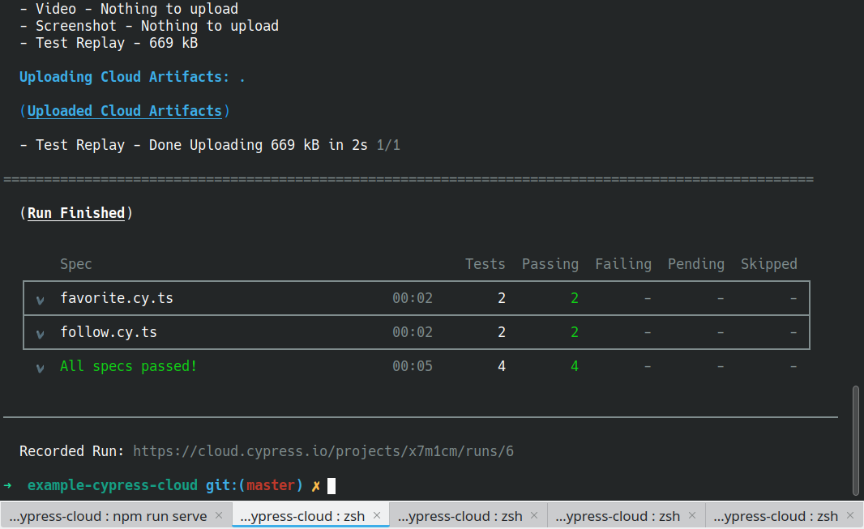The width and height of the screenshot is (864, 529).
Task: Click the checkmark beside All specs passed
Action: tap(41, 369)
